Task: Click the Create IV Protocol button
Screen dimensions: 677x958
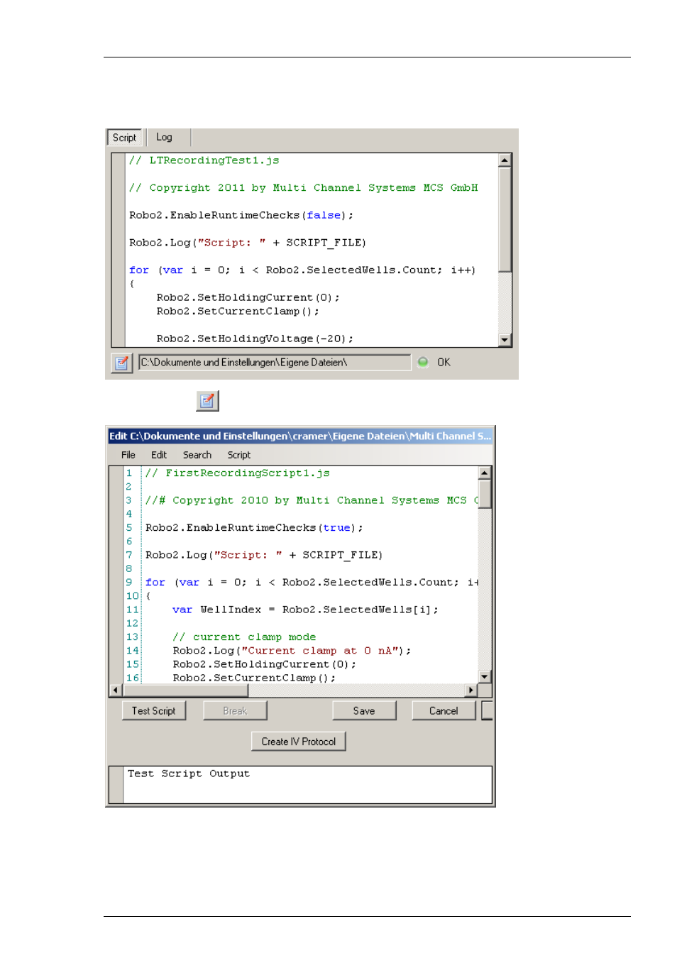Action: 299,742
